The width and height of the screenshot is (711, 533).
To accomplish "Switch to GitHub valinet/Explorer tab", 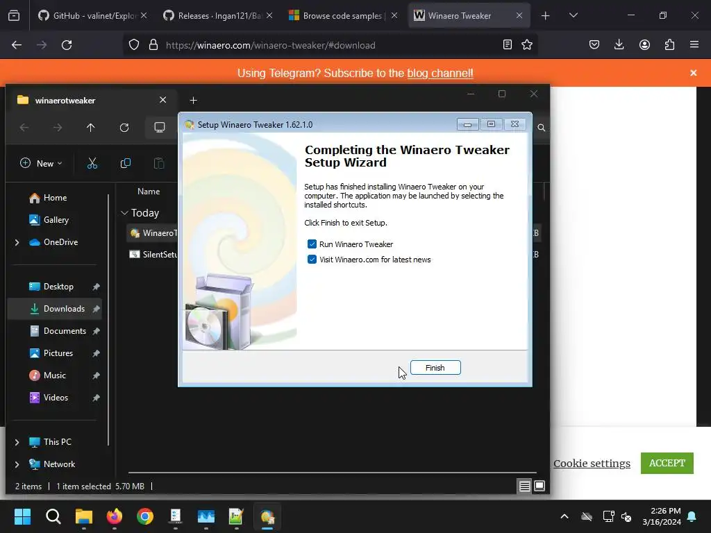I will click(93, 15).
